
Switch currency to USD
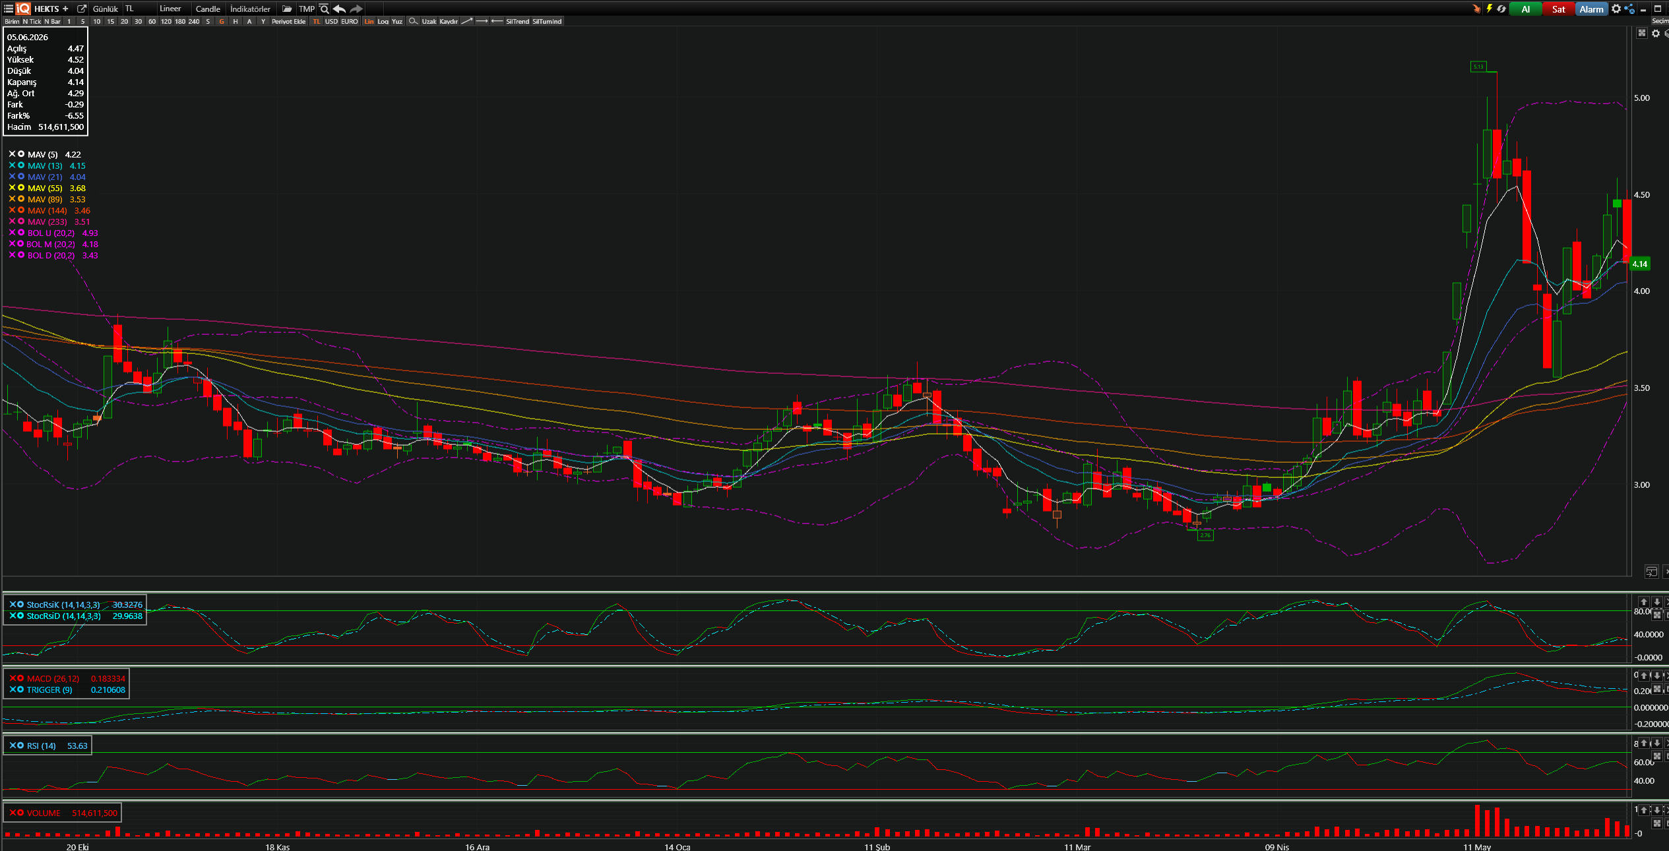(x=331, y=21)
